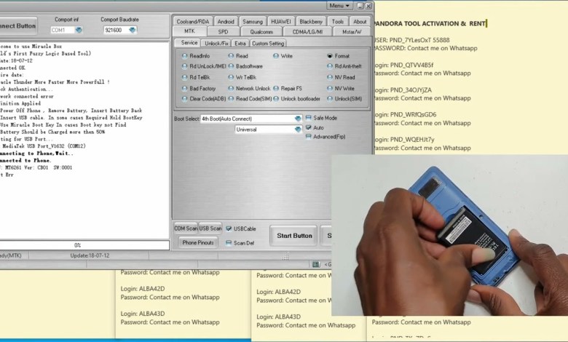Switch to the HUAWEI tab
568x342 pixels.
pyautogui.click(x=281, y=21)
